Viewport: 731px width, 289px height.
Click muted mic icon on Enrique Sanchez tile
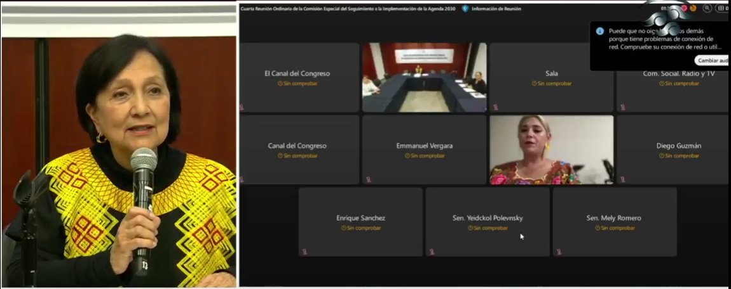[304, 252]
